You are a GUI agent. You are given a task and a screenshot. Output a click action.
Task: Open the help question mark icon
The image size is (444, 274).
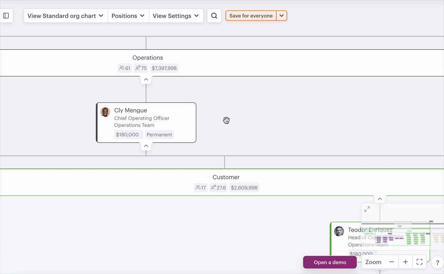pos(437,263)
